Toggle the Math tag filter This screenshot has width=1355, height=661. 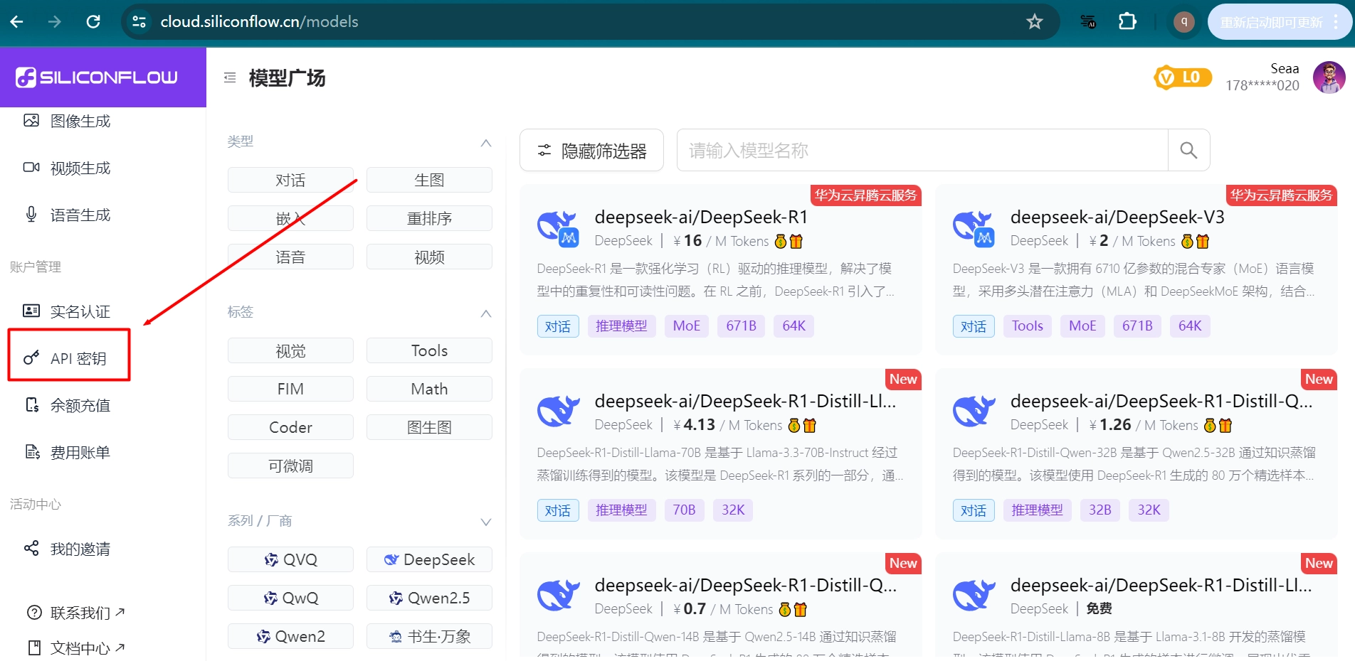coord(429,389)
